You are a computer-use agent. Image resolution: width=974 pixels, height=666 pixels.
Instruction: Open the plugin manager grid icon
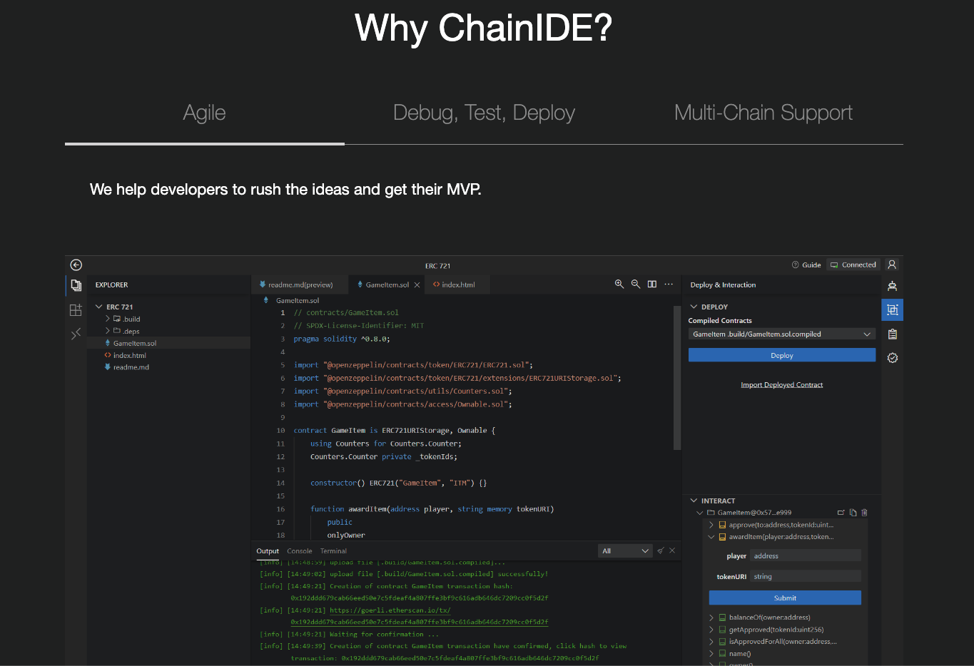coord(76,310)
